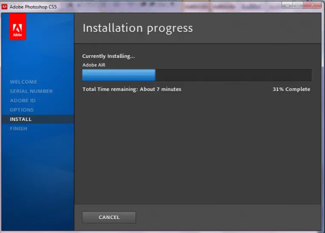Click the blue installation progress bar
The image size is (325, 233).
197,75
